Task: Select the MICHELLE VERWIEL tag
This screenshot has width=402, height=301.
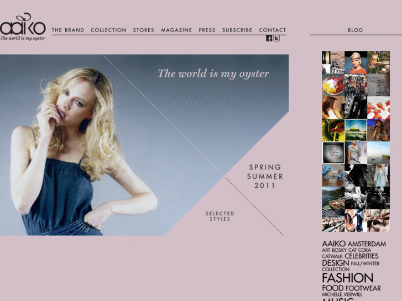Action: coord(342,294)
